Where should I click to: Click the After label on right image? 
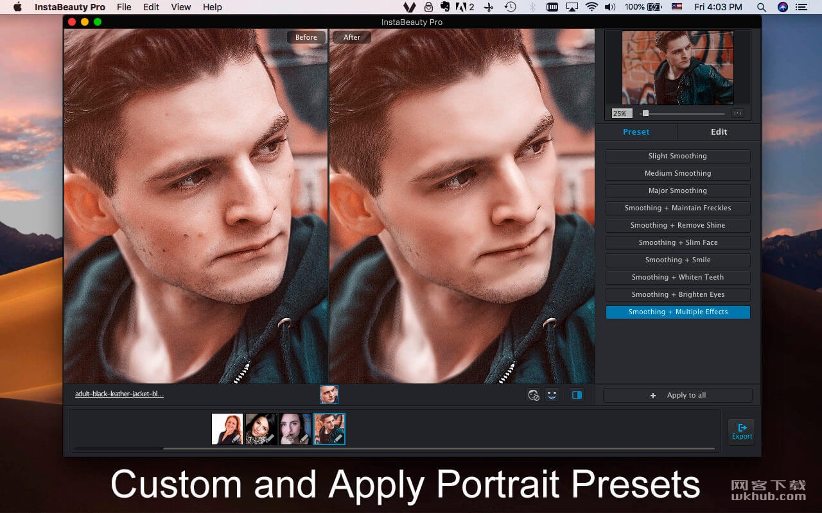(x=352, y=37)
